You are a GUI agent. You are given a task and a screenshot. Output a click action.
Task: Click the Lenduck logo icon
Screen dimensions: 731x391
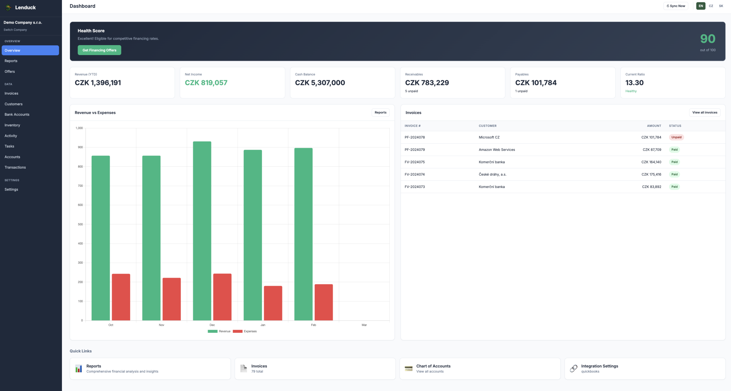tap(8, 7)
